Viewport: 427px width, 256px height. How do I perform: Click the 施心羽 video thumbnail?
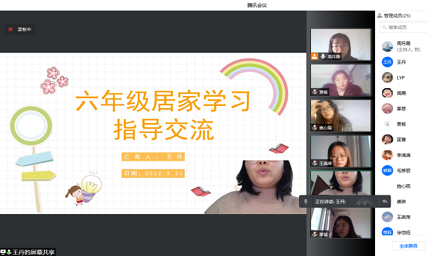pyautogui.click(x=341, y=116)
